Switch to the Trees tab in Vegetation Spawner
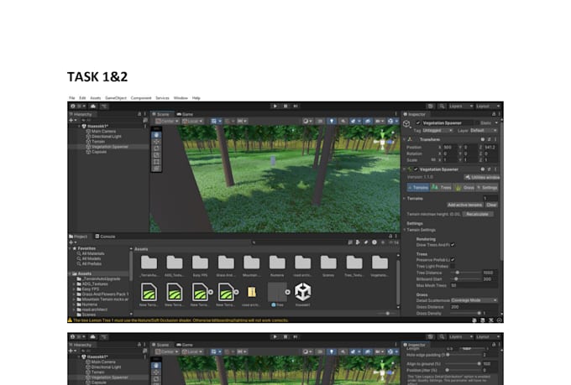Screen dimensions: 571x385 pyautogui.click(x=442, y=187)
